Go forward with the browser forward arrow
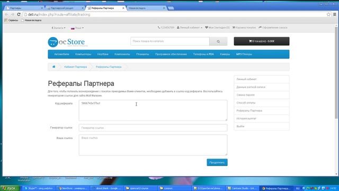Image resolution: width=339 pixels, height=191 pixels. pyautogui.click(x=13, y=14)
